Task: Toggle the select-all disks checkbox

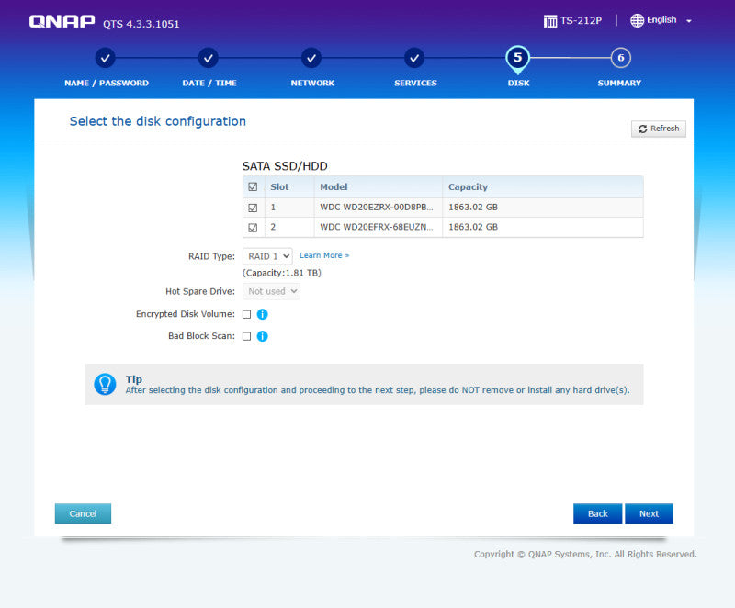Action: (x=253, y=186)
